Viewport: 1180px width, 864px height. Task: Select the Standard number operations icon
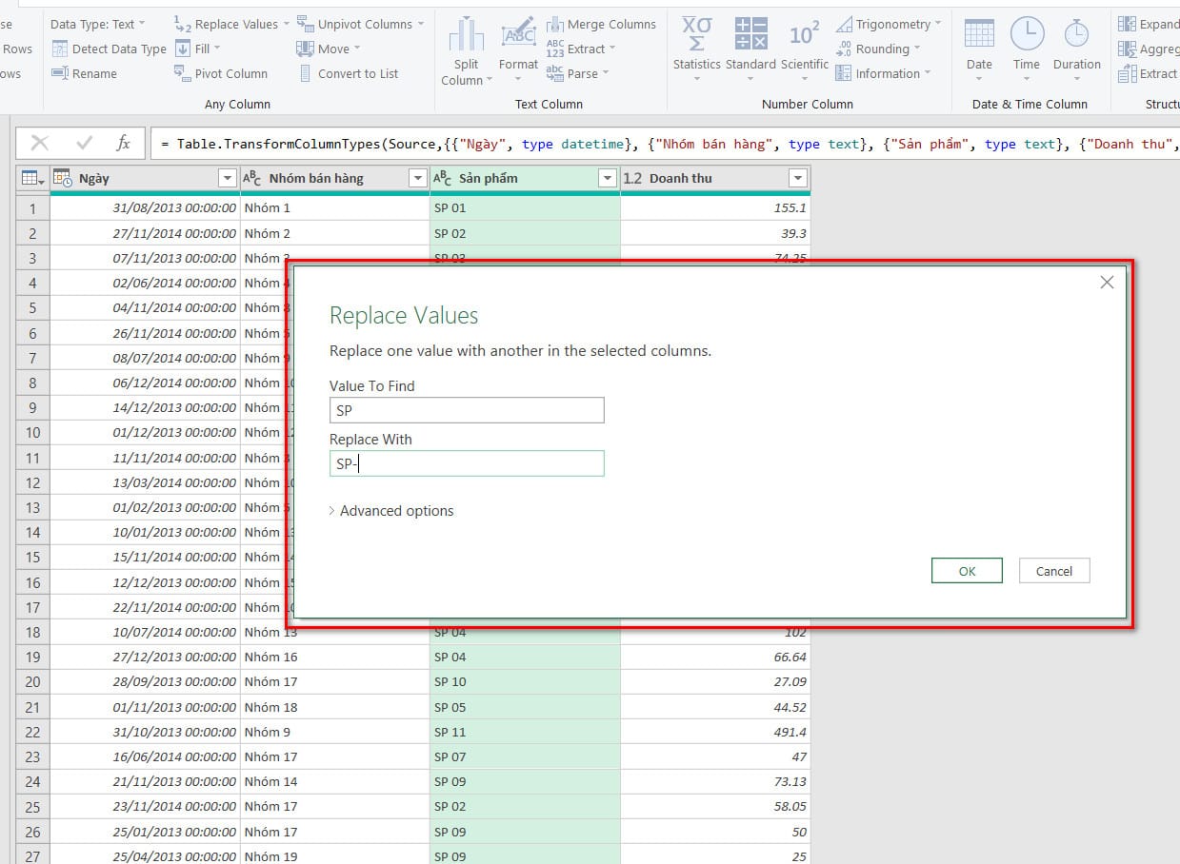[750, 34]
